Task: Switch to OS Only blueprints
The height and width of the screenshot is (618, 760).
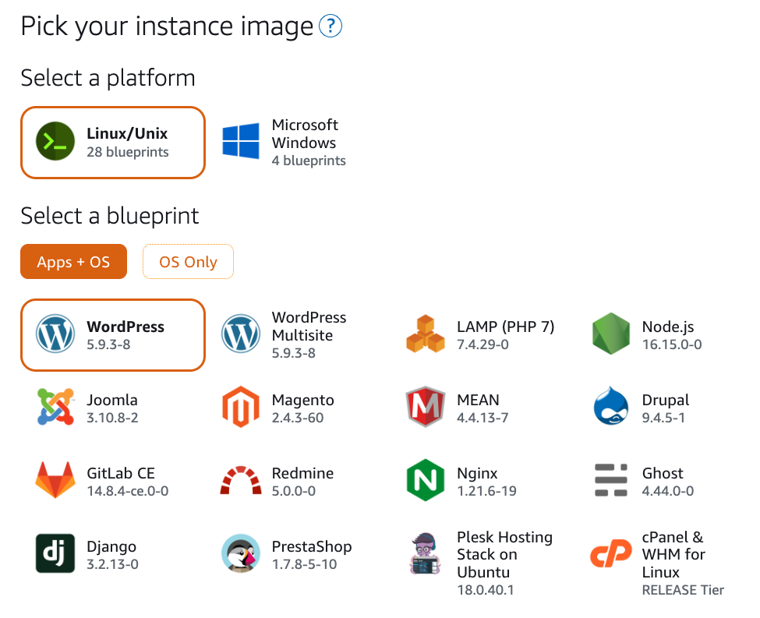Action: pos(188,262)
